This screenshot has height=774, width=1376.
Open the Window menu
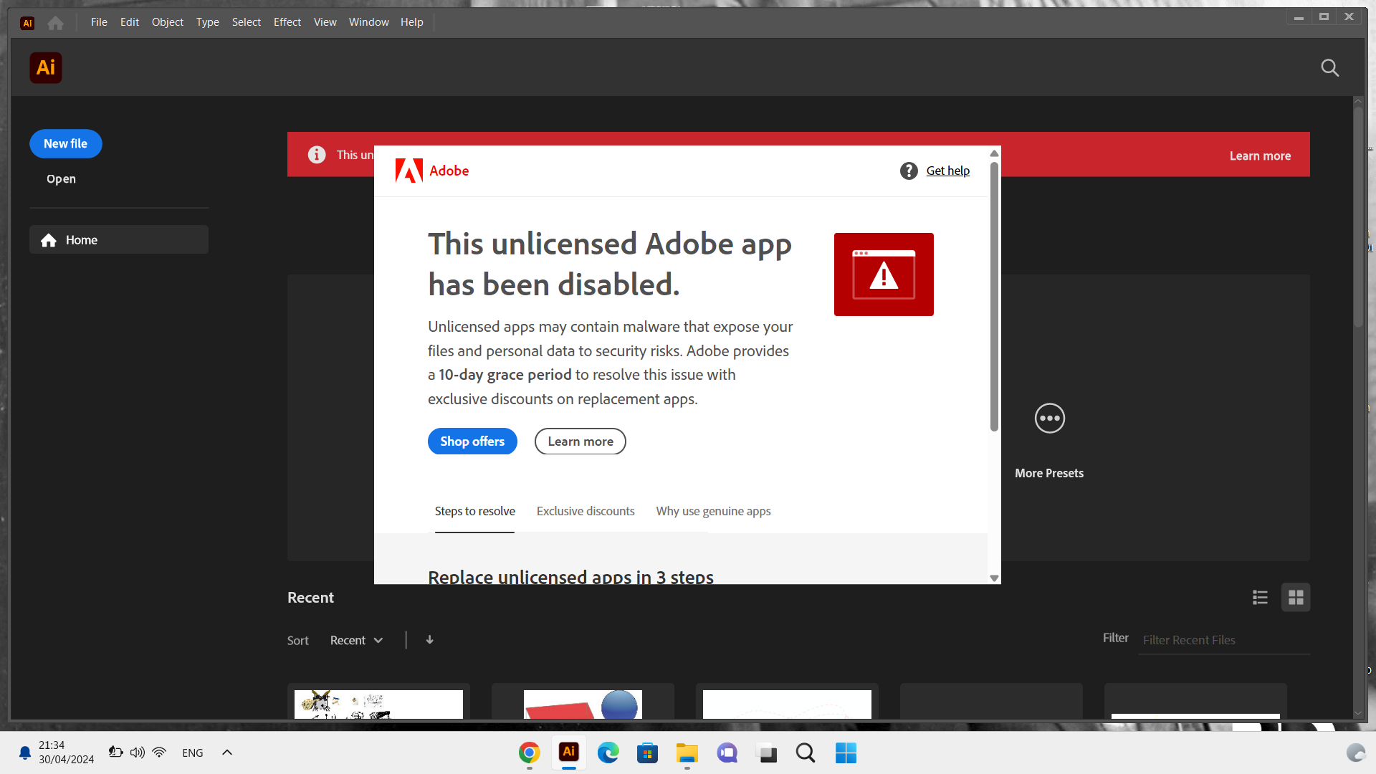click(x=369, y=22)
